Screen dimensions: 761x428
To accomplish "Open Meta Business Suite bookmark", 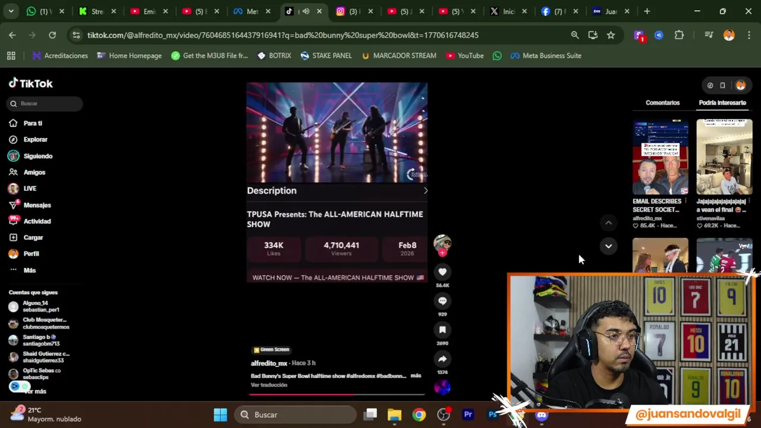I will [545, 55].
